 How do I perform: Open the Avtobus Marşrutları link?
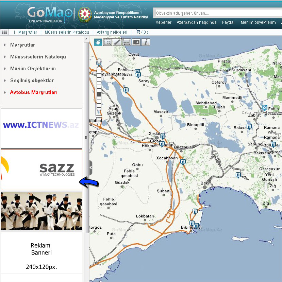pos(34,92)
